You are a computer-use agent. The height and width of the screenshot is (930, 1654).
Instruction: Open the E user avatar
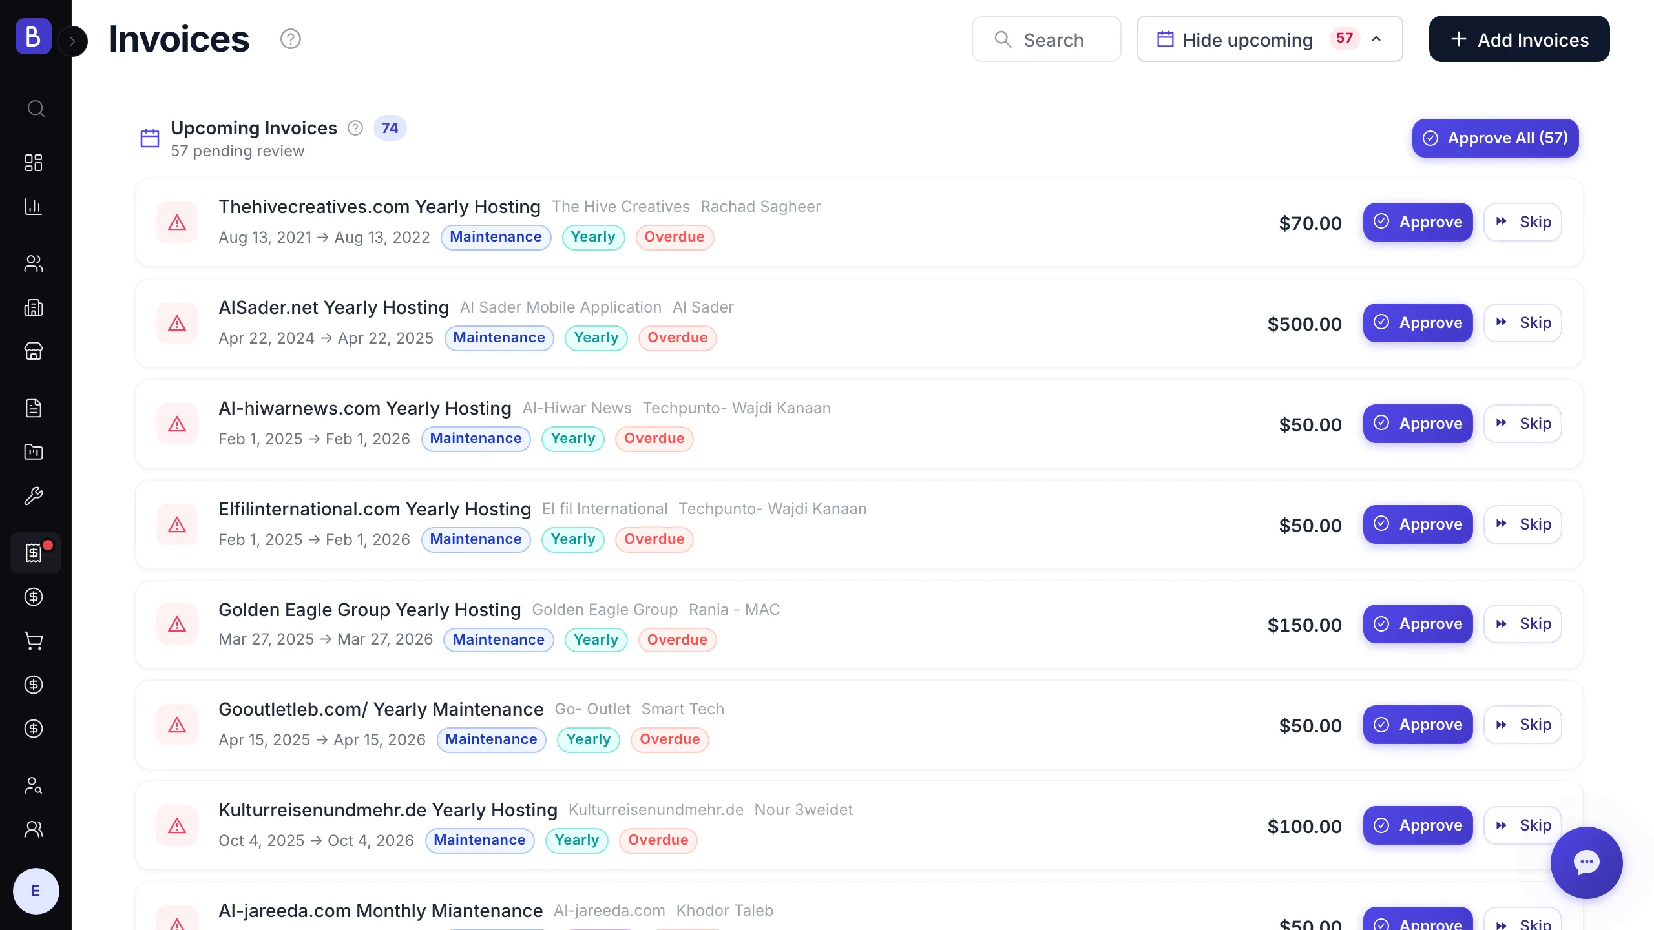click(36, 891)
